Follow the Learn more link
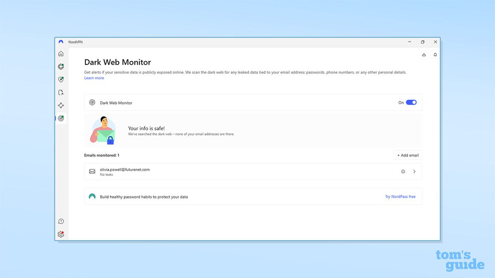Screen dimensions: 495x278 (x=94, y=78)
